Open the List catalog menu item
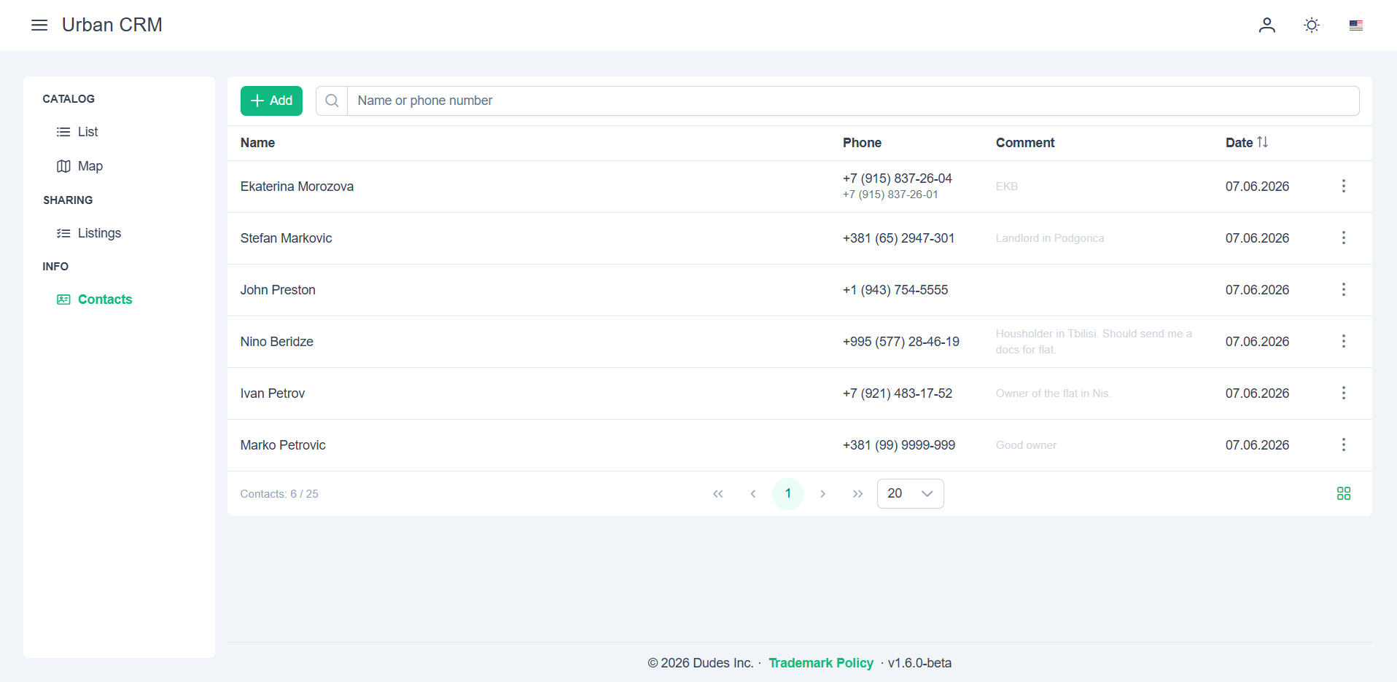 pyautogui.click(x=87, y=132)
